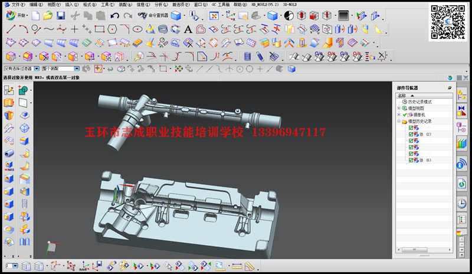Viewport: 472px width, 274px height.
Task: Click the black-and-white face analysis circle icon
Action: (289, 16)
